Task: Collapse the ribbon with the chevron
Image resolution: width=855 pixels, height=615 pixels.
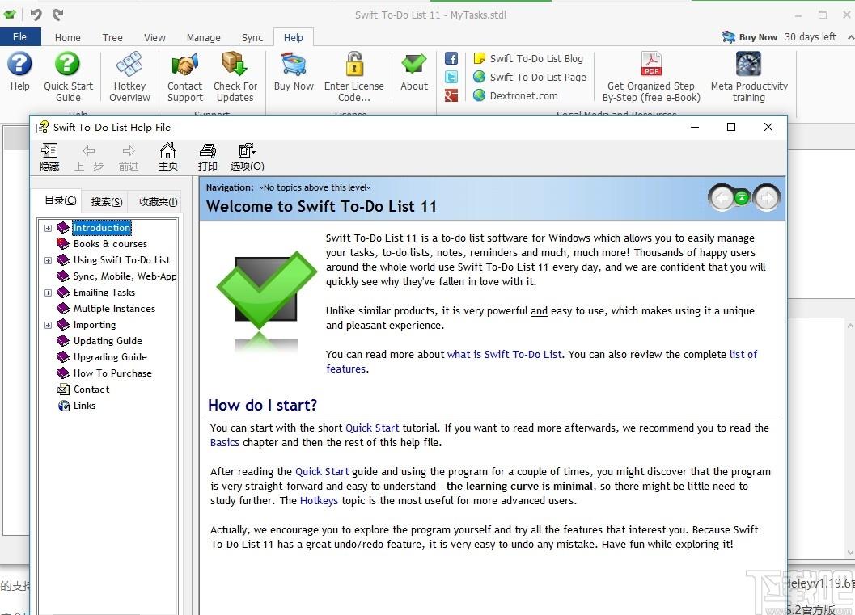Action: [x=850, y=37]
